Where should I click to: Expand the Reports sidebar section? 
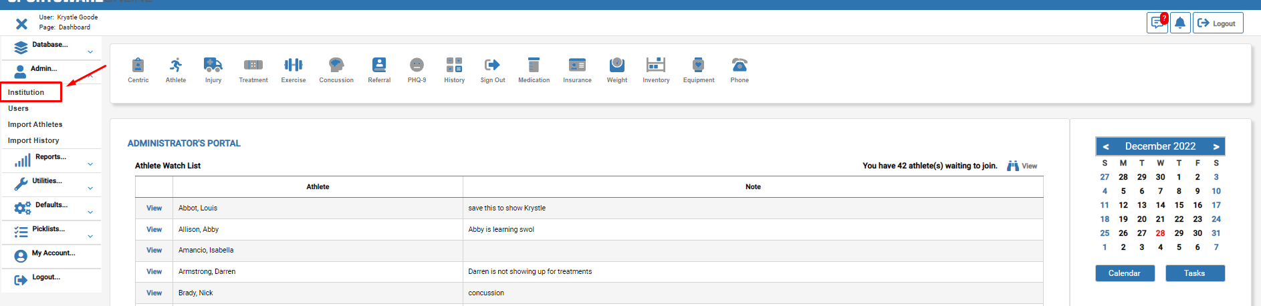[x=51, y=160]
